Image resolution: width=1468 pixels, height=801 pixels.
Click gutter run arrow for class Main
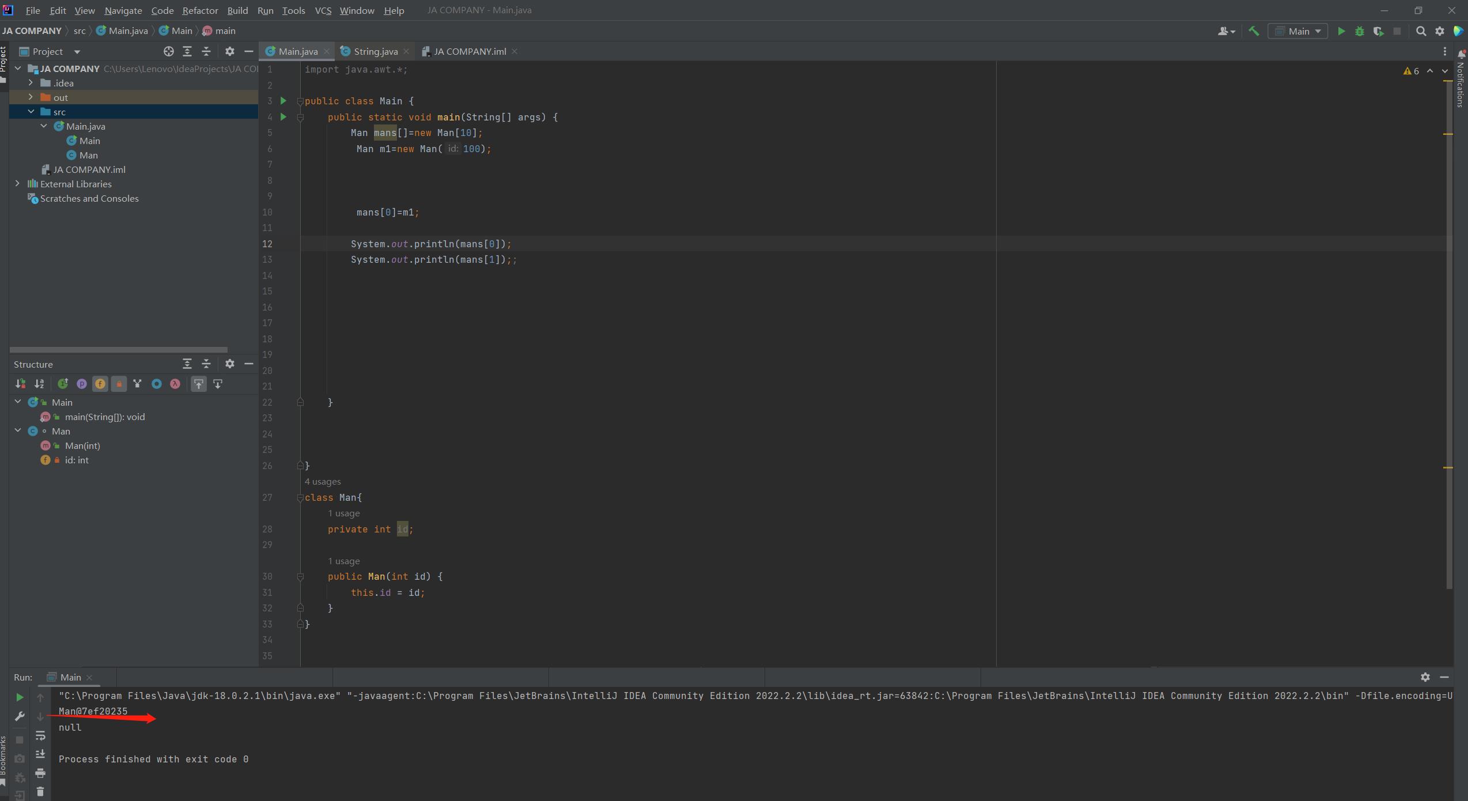283,101
